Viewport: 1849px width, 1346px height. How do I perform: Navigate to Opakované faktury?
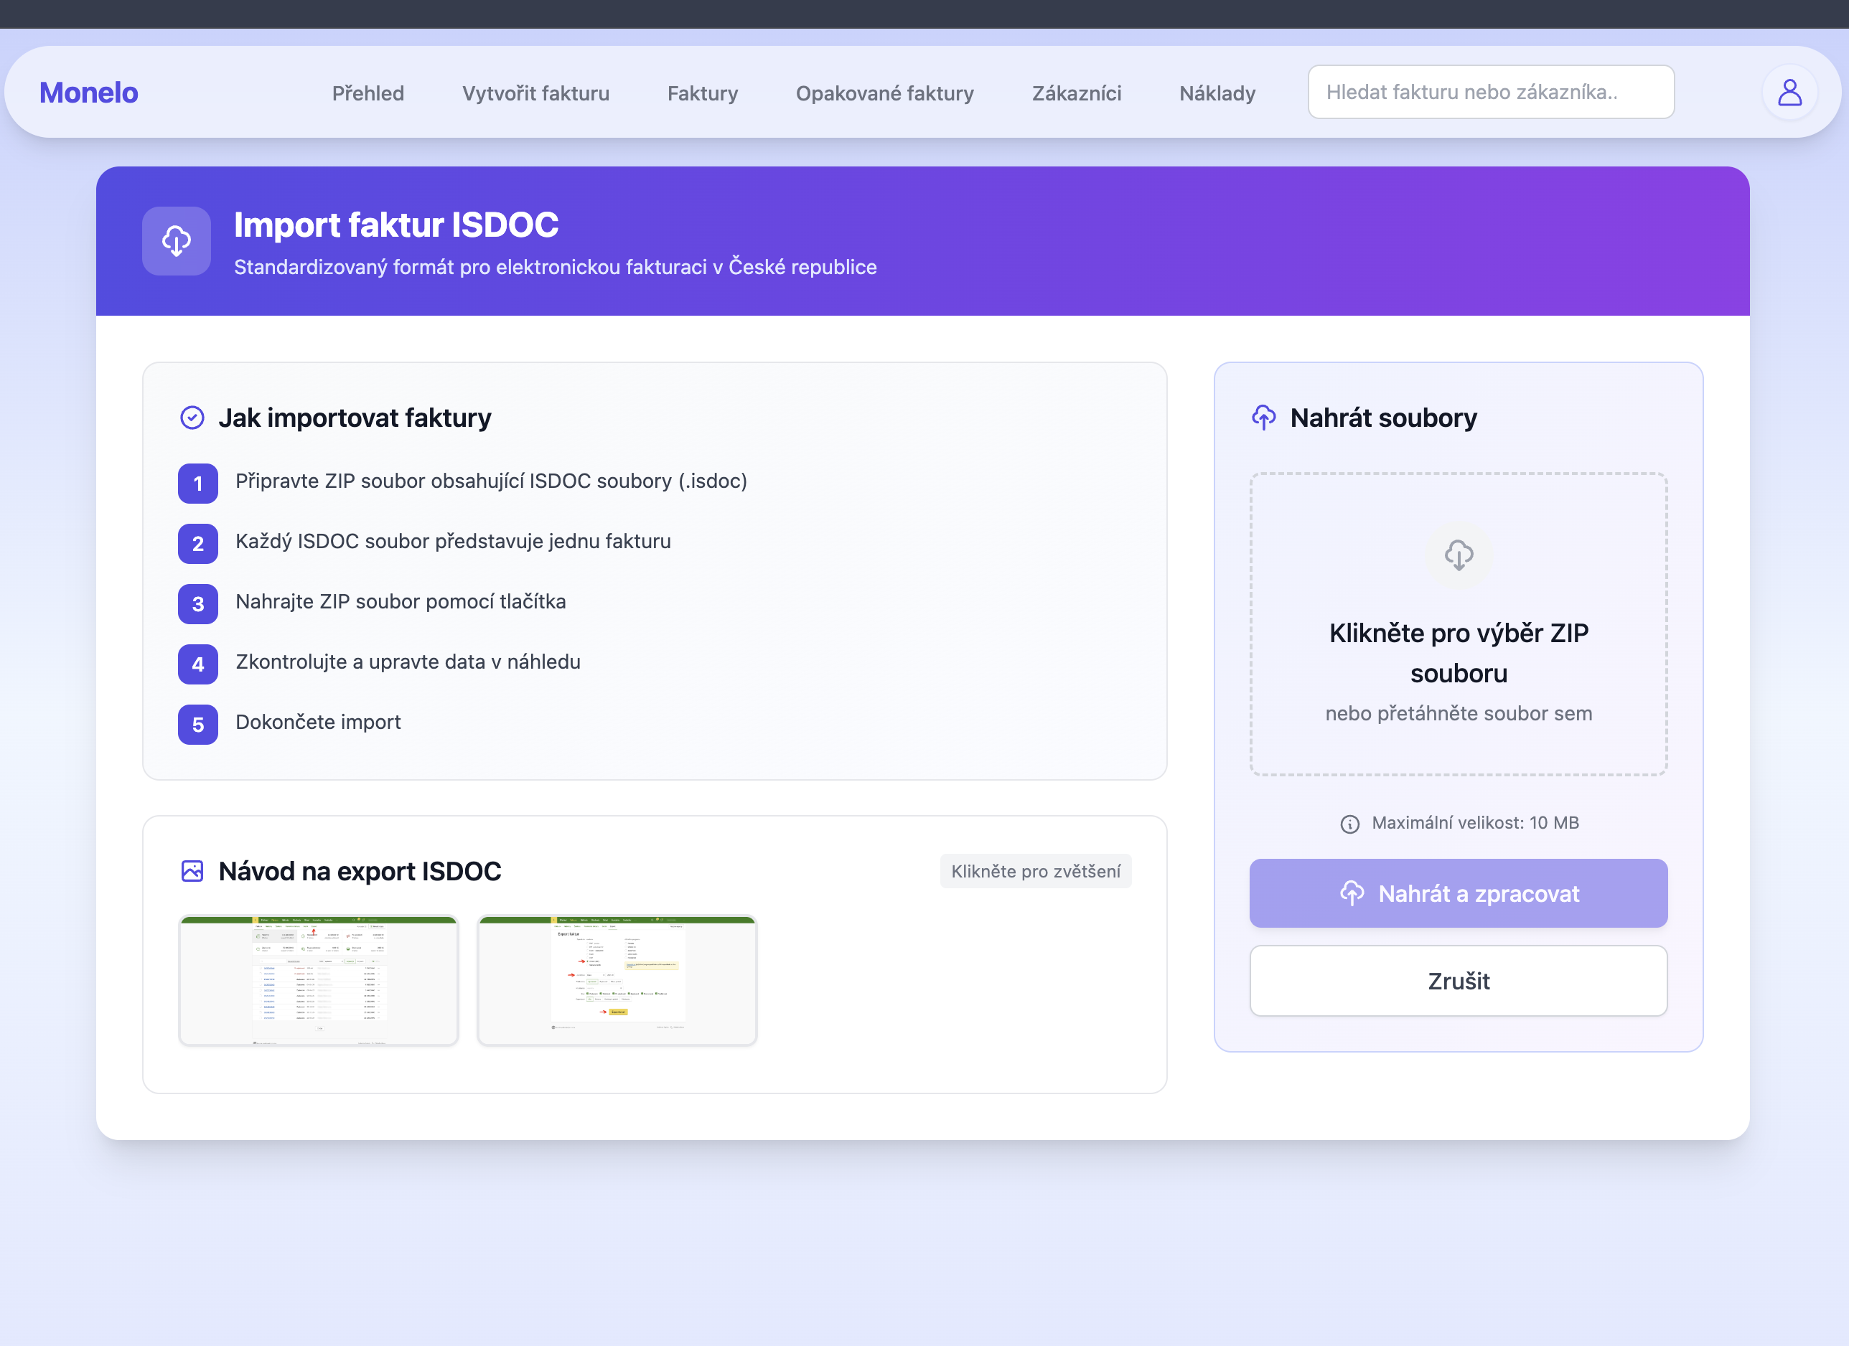pos(884,93)
